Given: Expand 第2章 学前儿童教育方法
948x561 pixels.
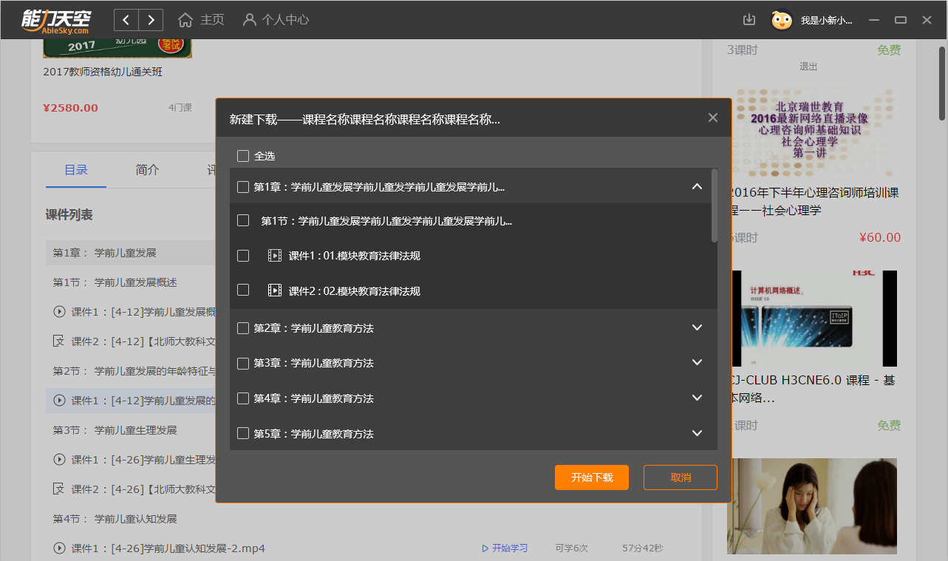Looking at the screenshot, I should click(697, 327).
